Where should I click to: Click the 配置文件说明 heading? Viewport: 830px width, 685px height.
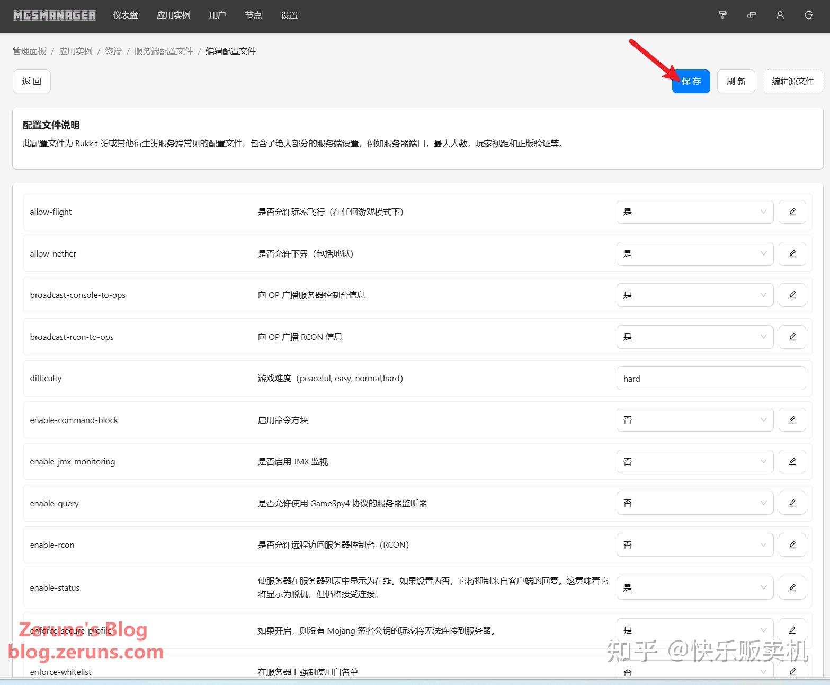(x=51, y=125)
